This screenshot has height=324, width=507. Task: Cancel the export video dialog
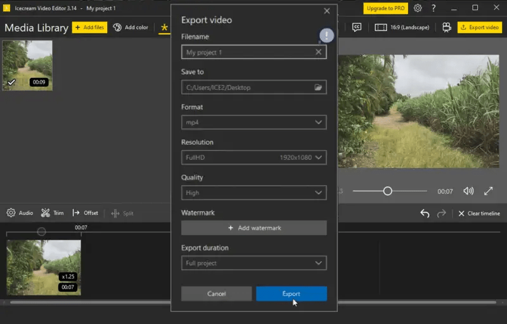216,294
